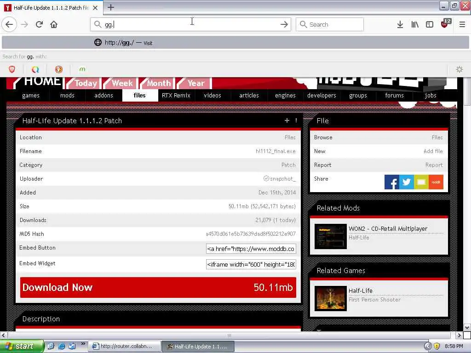Screen dimensions: 471x353
Task: Open the Windows Start menu
Action: click(x=21, y=346)
